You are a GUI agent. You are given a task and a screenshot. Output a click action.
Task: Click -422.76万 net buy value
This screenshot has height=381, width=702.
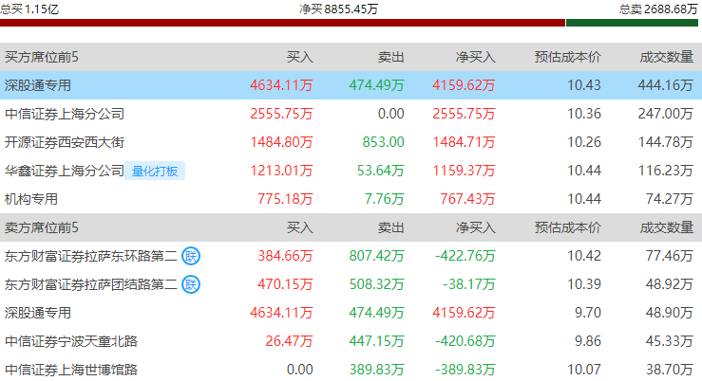click(x=465, y=256)
